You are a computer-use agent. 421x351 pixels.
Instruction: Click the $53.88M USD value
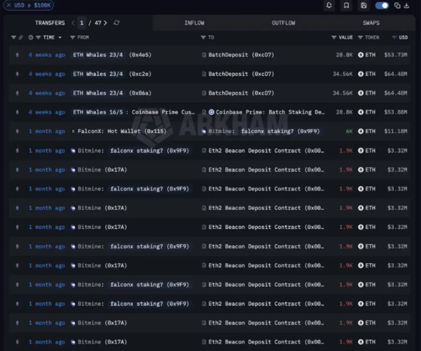[x=396, y=112]
